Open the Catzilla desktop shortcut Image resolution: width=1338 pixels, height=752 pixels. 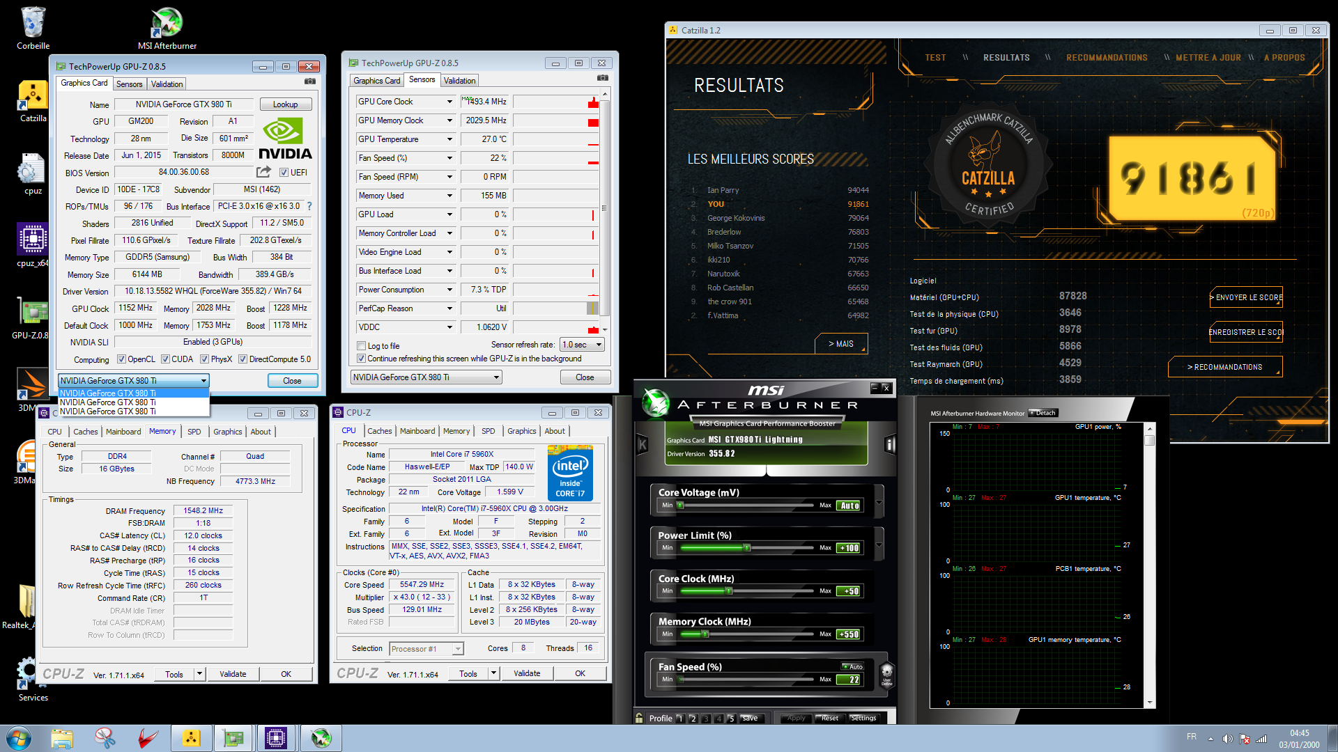(x=33, y=101)
